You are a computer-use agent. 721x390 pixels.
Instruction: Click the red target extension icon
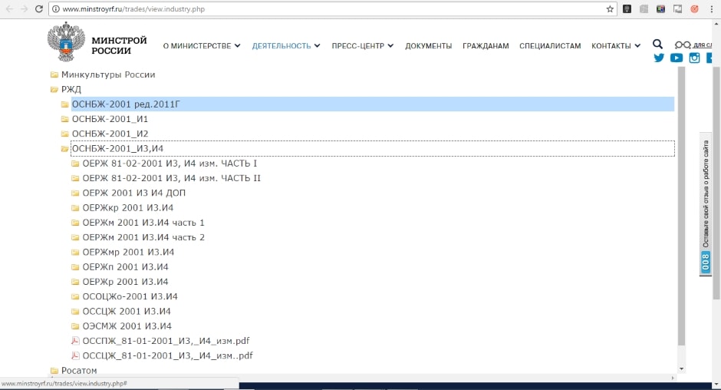pyautogui.click(x=694, y=8)
